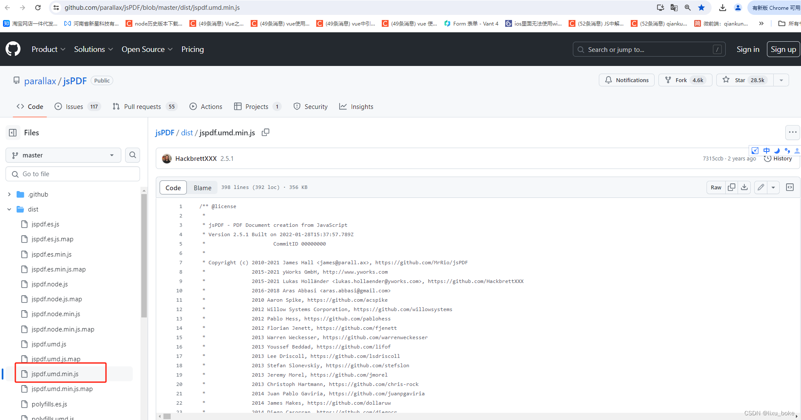The image size is (801, 420).
Task: Open jspdf.node.min.js file
Action: pyautogui.click(x=56, y=314)
